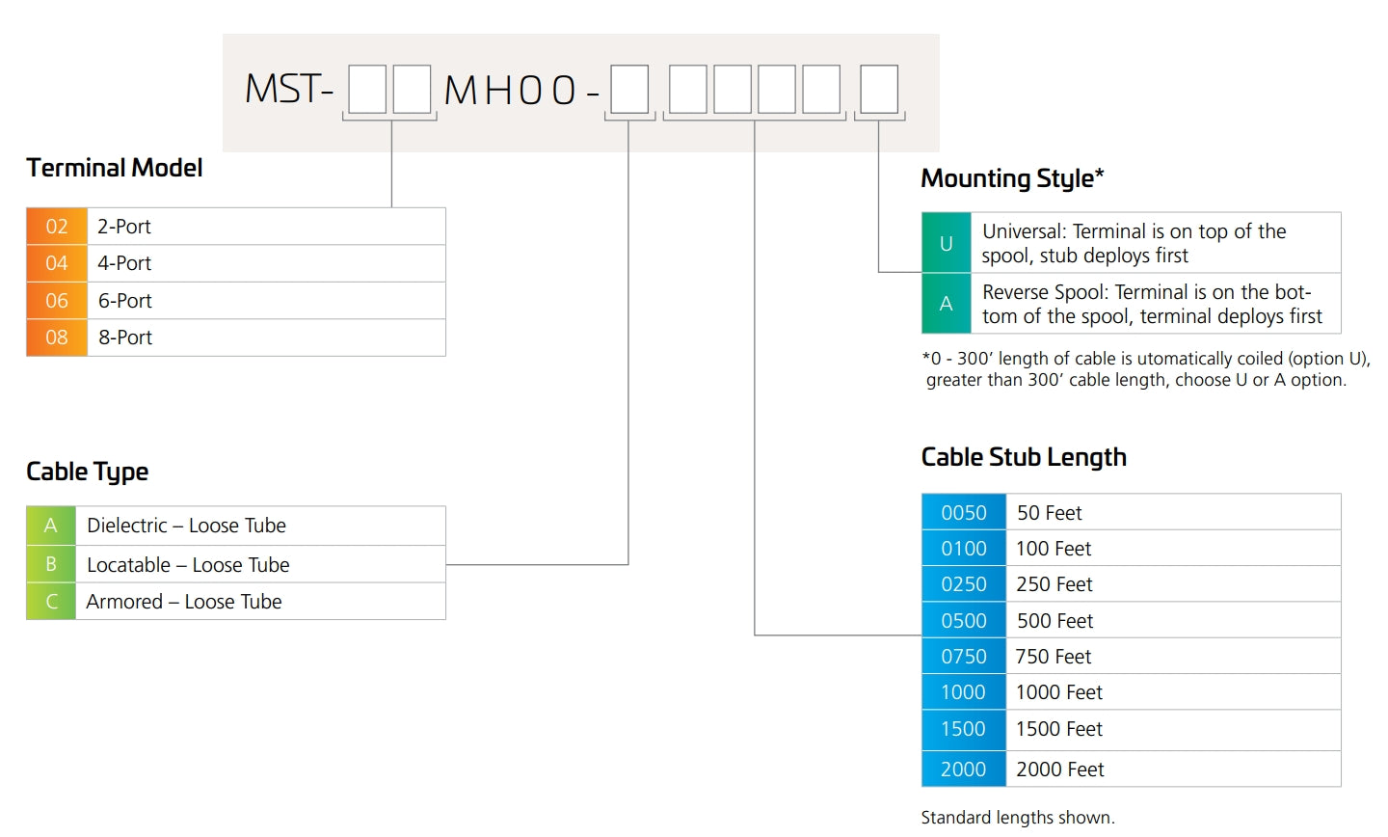Select the 8-Port row text
This screenshot has width=1388, height=837.
point(125,337)
